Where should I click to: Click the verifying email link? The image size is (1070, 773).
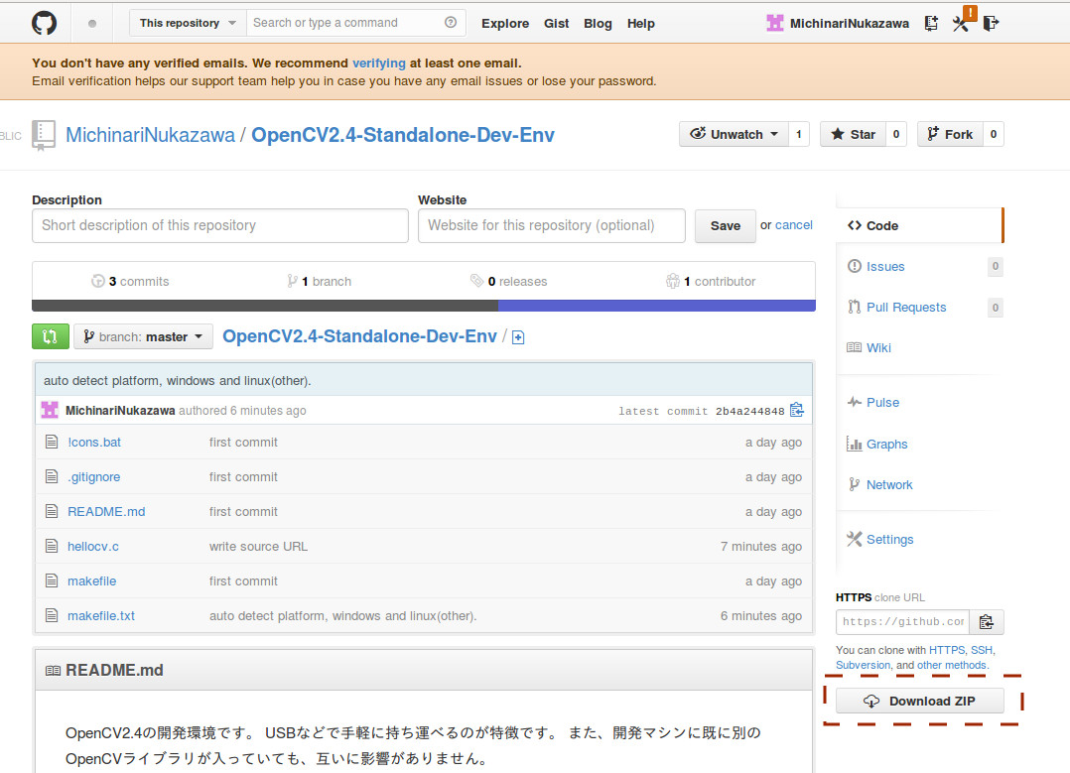pyautogui.click(x=379, y=64)
